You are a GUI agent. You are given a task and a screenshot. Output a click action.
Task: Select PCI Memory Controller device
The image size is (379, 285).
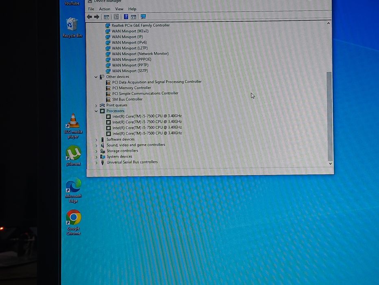pyautogui.click(x=131, y=88)
